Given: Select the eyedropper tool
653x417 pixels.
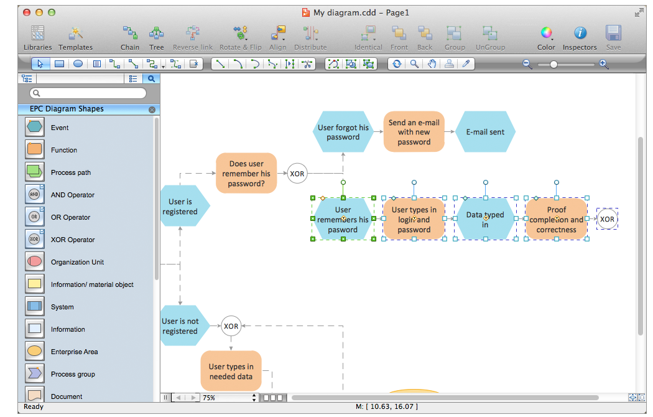Looking at the screenshot, I should click(x=466, y=63).
